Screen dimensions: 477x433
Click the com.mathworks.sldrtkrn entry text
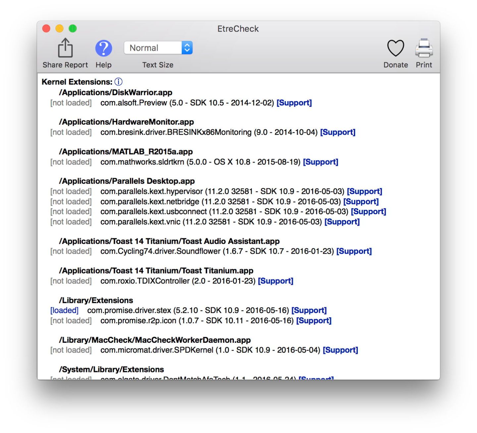tap(200, 162)
